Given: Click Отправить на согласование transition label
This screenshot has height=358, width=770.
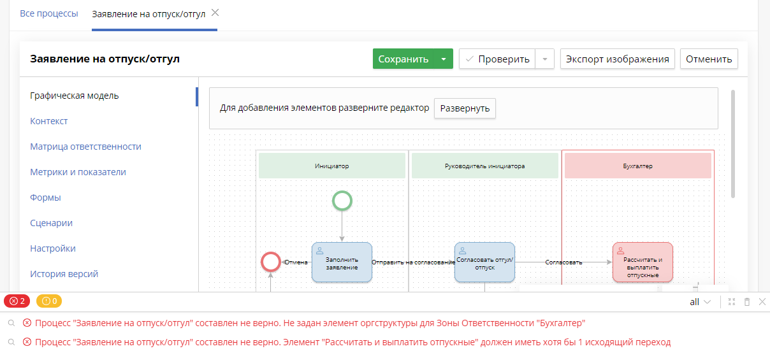Looking at the screenshot, I should [413, 262].
